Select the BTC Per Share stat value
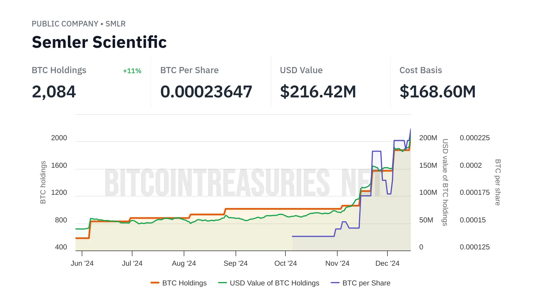Screen dimensions: 541x304 [x=206, y=92]
